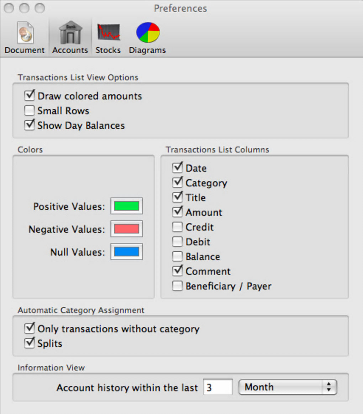Disable Show Day Balances checkbox
This screenshot has width=363, height=414.
point(30,125)
